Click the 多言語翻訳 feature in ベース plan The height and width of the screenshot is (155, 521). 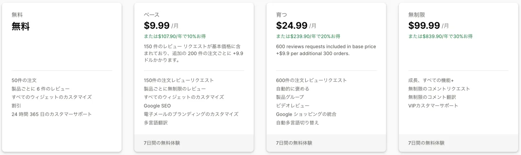tap(156, 123)
